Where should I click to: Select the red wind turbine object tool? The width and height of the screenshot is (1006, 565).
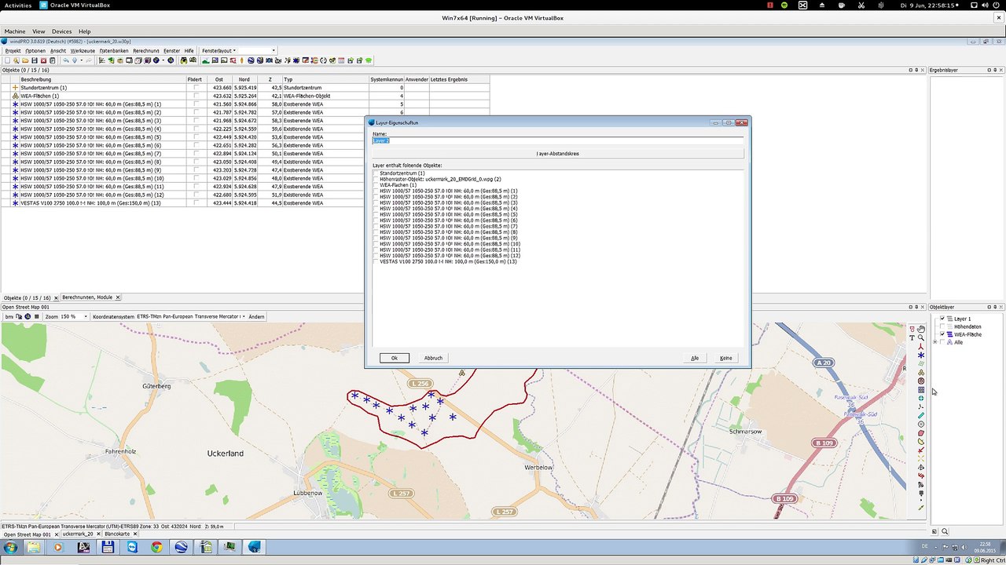coord(921,347)
